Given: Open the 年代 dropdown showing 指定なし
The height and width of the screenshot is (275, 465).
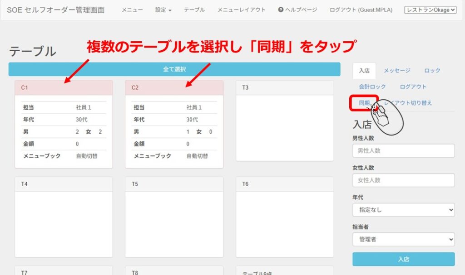Looking at the screenshot, I should [403, 210].
